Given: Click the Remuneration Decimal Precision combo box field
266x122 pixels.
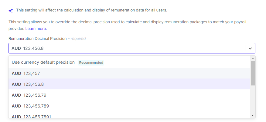Looking at the screenshot, I should (x=132, y=48).
